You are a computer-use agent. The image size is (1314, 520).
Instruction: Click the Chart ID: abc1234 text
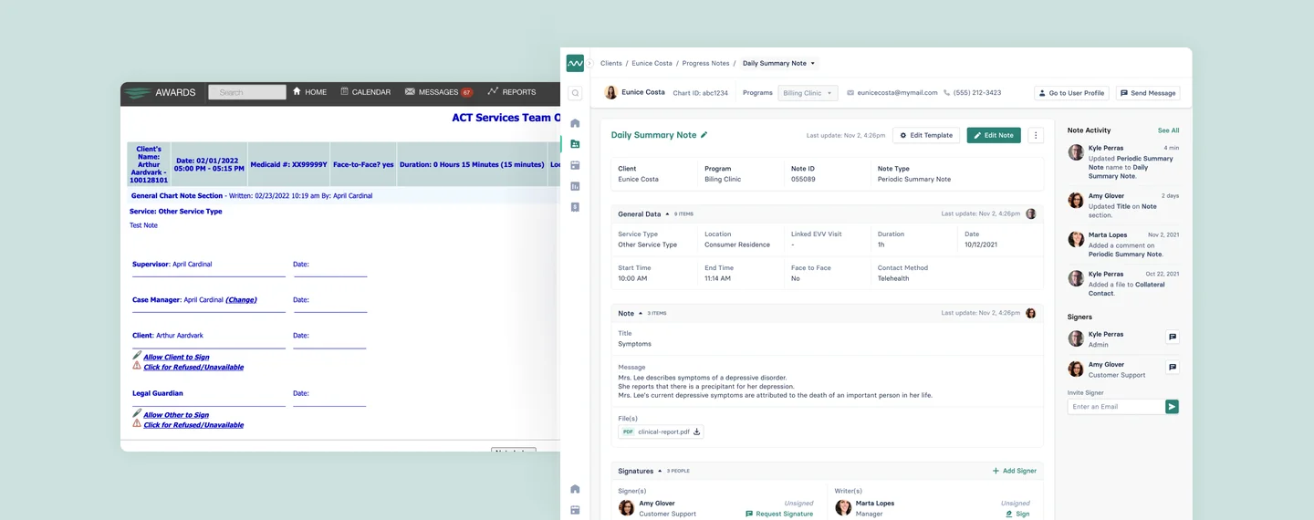click(x=701, y=93)
